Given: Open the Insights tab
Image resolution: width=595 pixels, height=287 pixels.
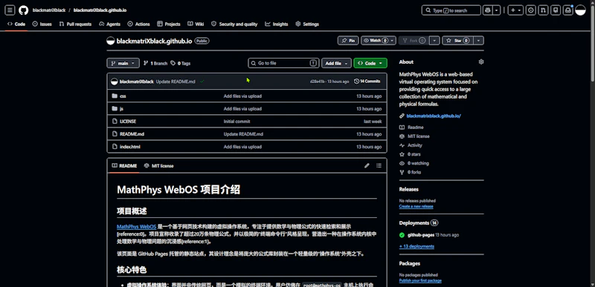Looking at the screenshot, I should pyautogui.click(x=277, y=24).
